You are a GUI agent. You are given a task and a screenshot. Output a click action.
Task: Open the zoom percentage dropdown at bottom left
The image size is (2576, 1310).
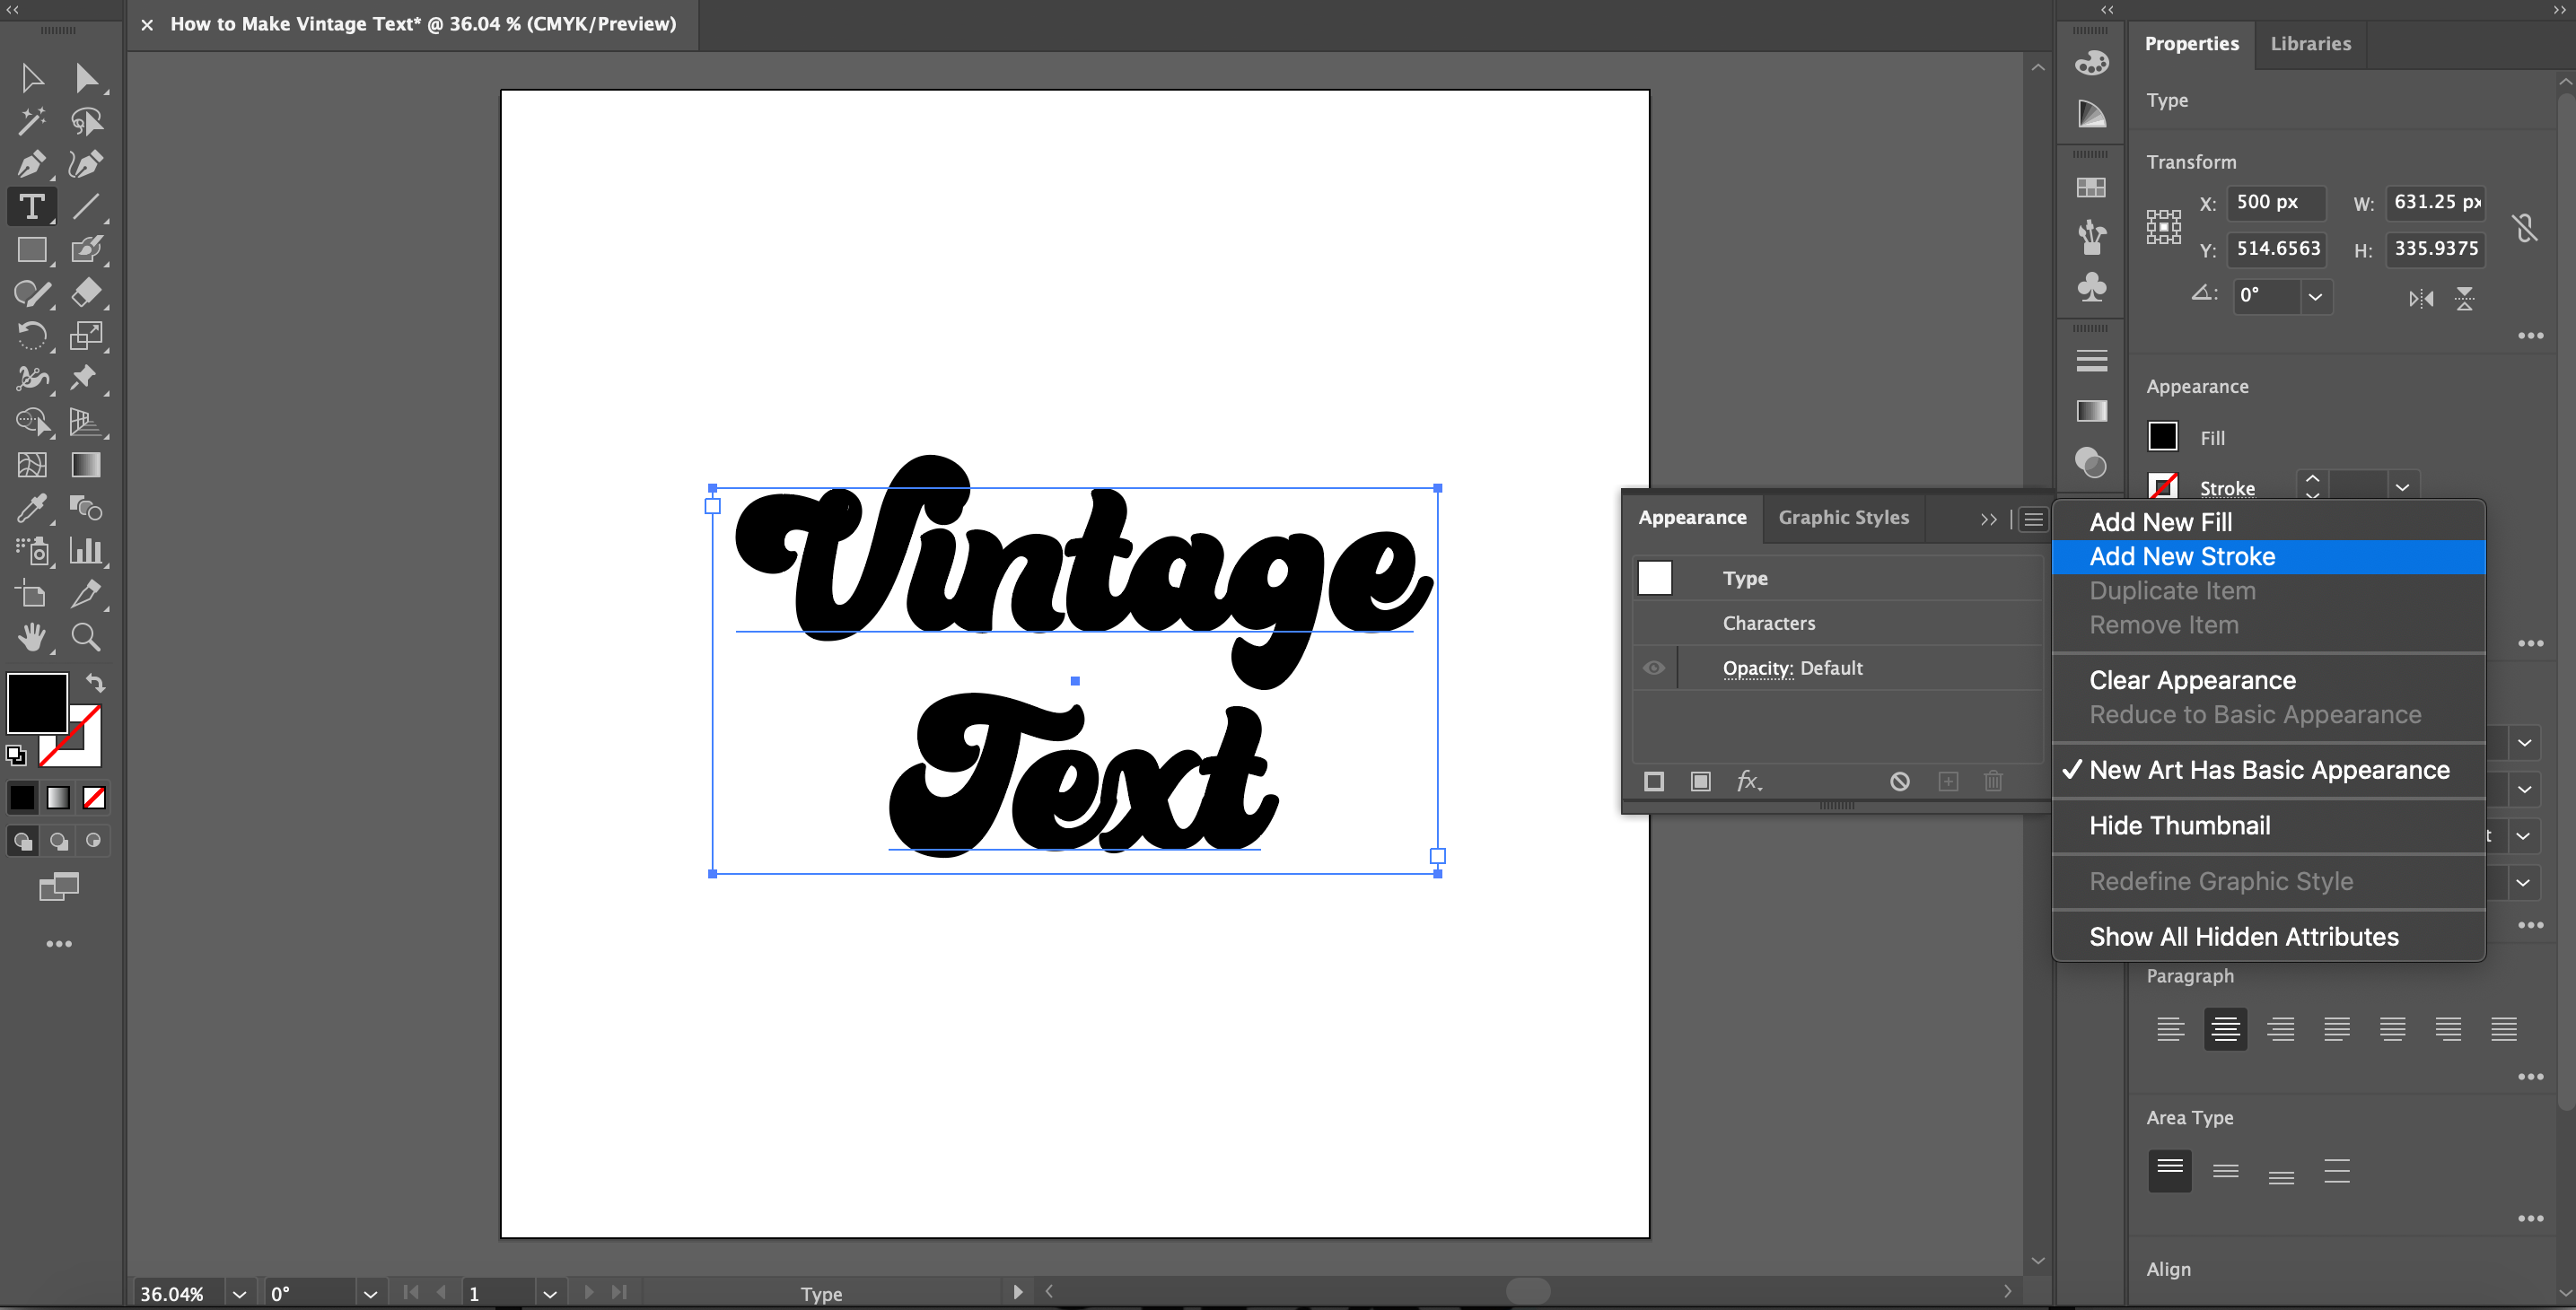pos(239,1292)
